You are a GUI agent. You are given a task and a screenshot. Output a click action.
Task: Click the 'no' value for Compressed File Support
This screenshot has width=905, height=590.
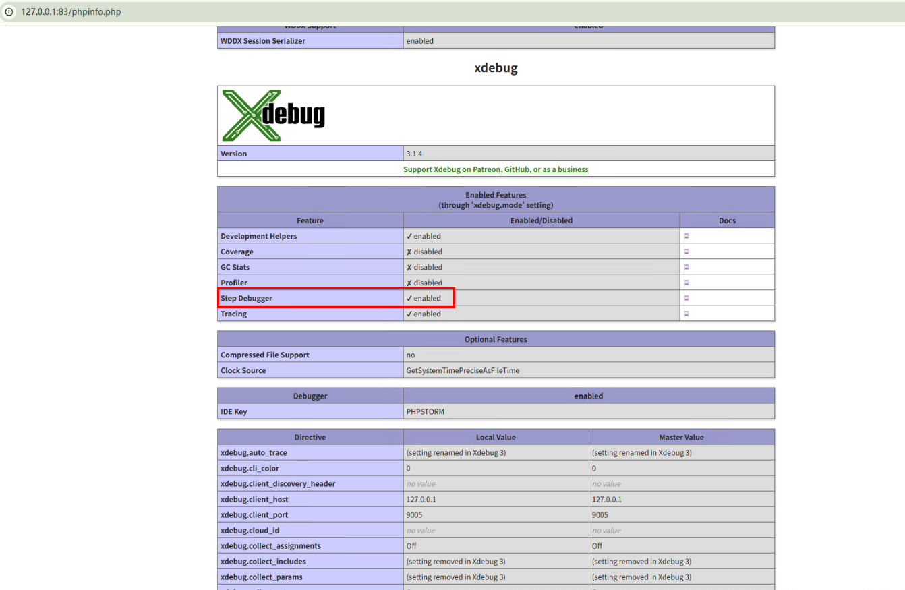click(x=411, y=355)
